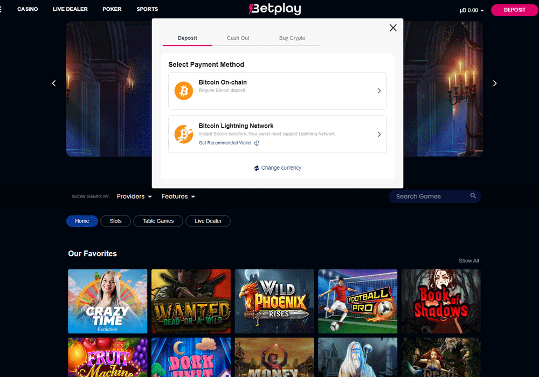Click the Get Recommended Wallet link

click(225, 143)
